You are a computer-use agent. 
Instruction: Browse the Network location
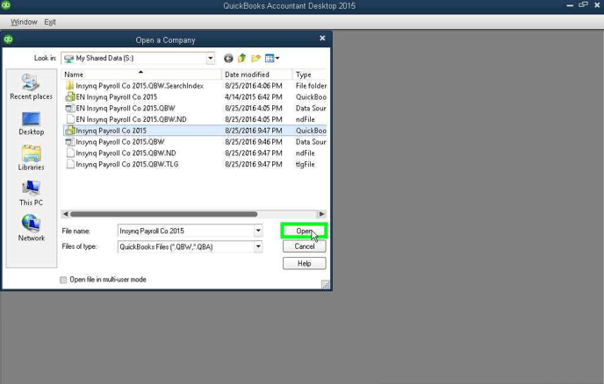[32, 228]
